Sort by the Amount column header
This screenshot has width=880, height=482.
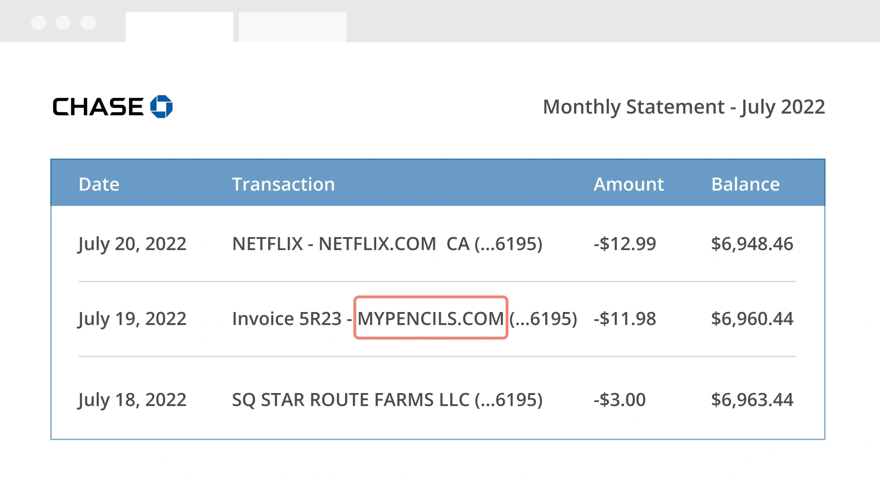tap(629, 184)
